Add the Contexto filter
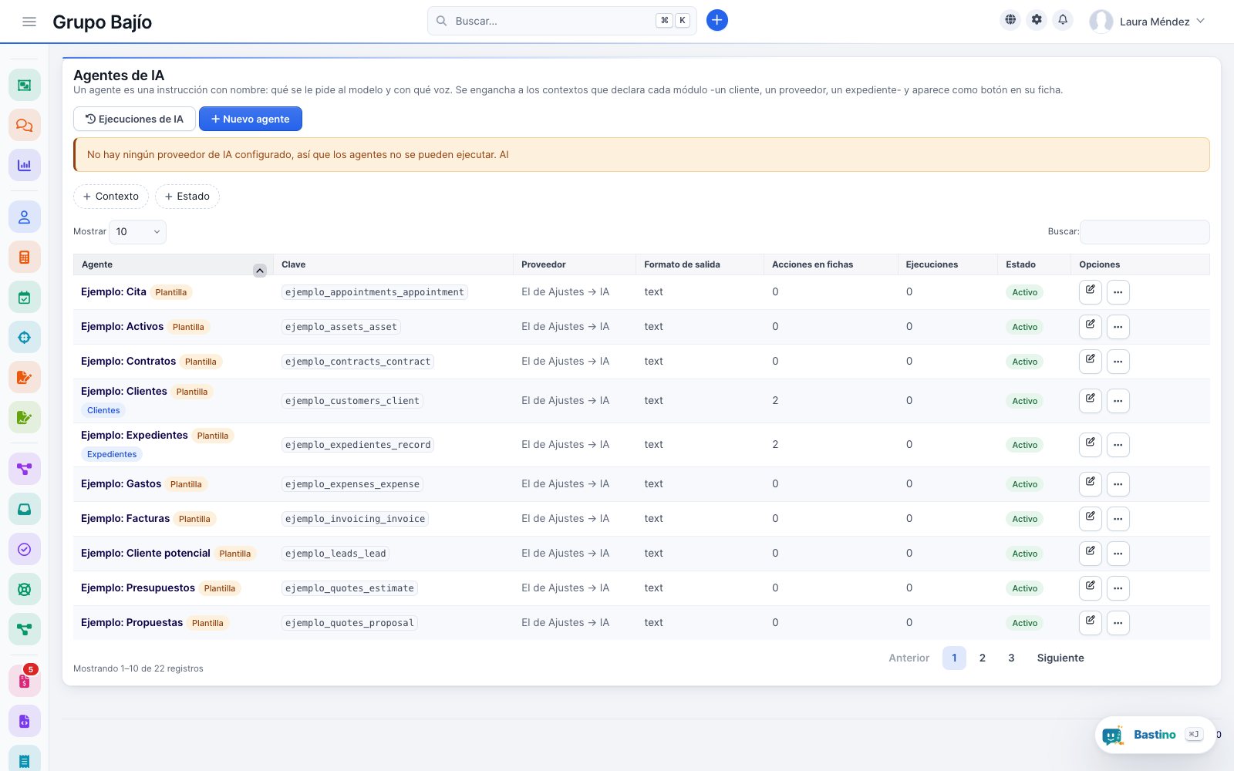Screen dimensions: 1234x771 click(111, 197)
